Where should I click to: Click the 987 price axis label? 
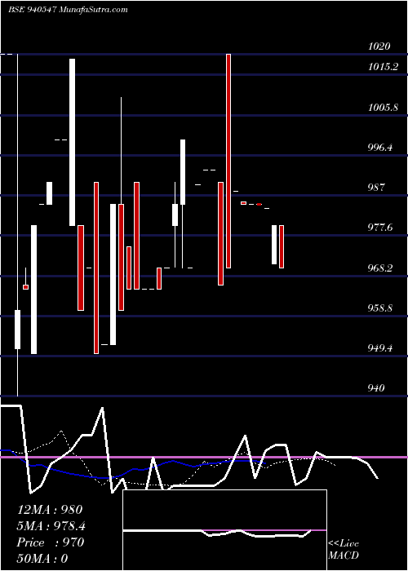pos(376,188)
